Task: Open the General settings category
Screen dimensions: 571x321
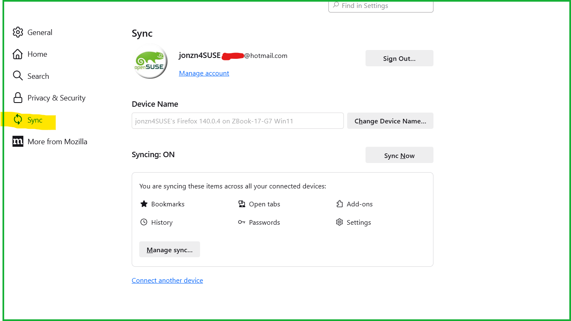Action: (x=40, y=33)
